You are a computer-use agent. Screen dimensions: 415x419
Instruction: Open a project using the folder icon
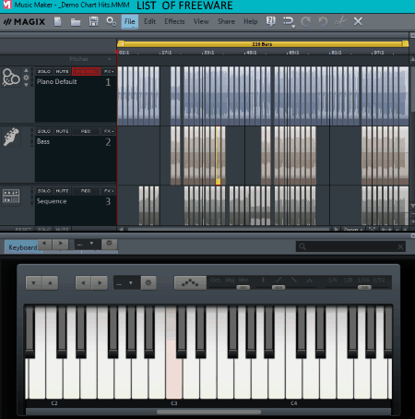click(76, 22)
